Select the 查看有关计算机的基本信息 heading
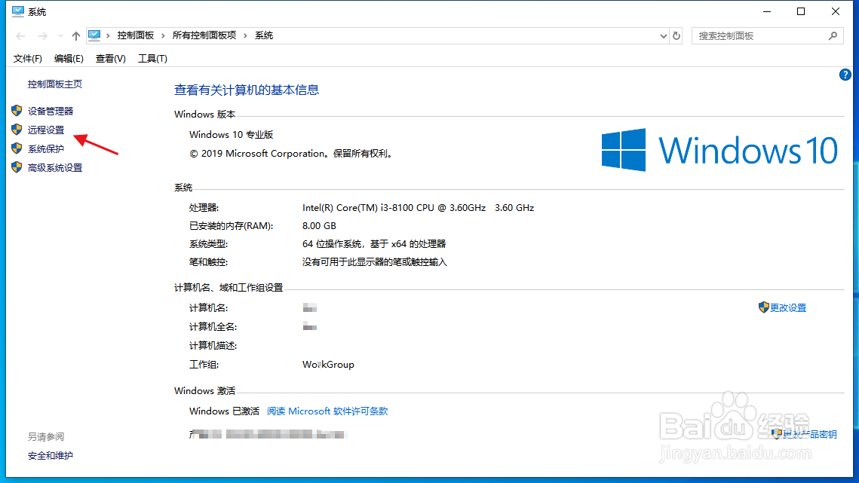859x483 pixels. [x=247, y=90]
